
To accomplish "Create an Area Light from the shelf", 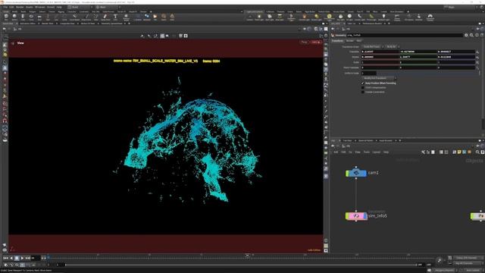I will (280, 17).
